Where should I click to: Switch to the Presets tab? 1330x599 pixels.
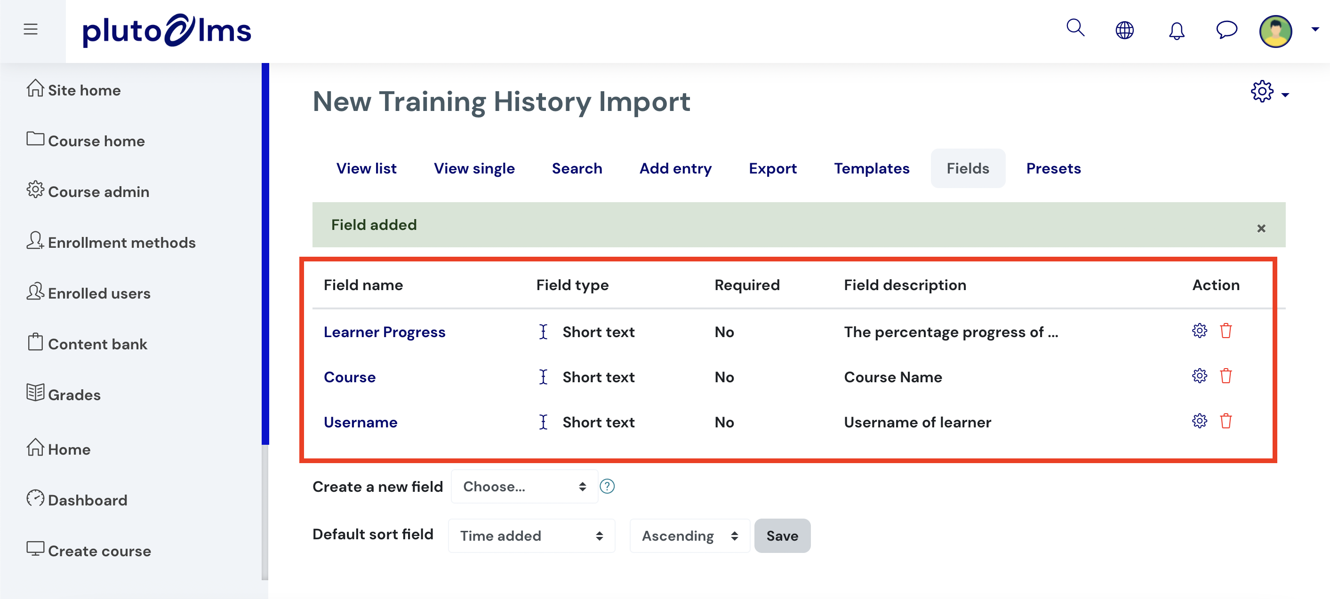[x=1053, y=168]
